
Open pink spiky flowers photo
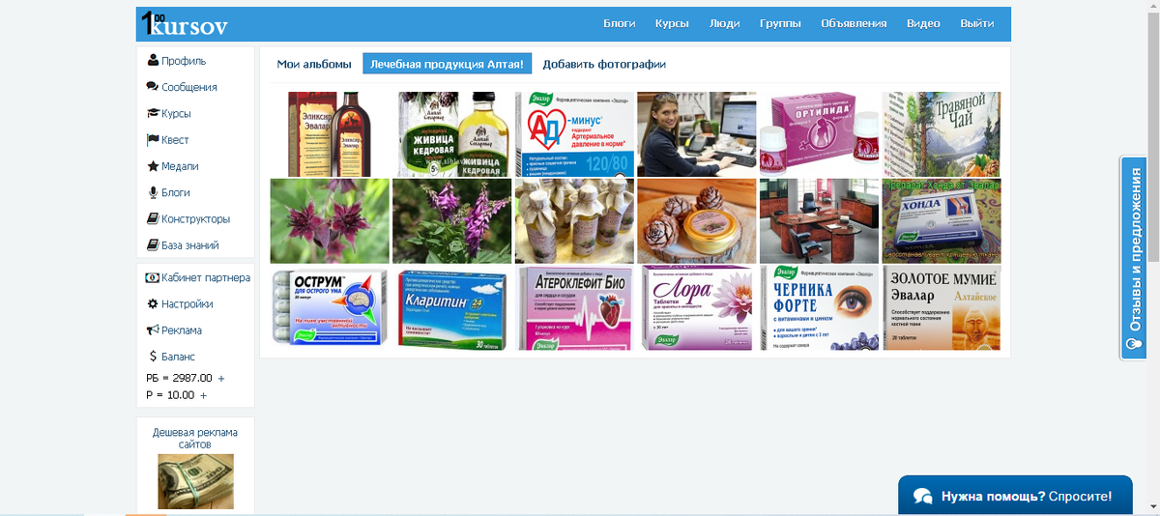(x=452, y=221)
